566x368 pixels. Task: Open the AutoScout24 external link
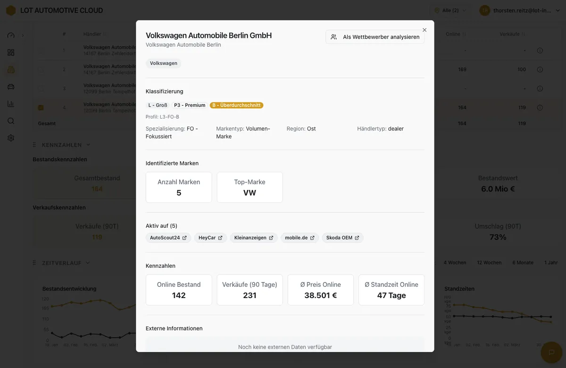click(x=168, y=238)
